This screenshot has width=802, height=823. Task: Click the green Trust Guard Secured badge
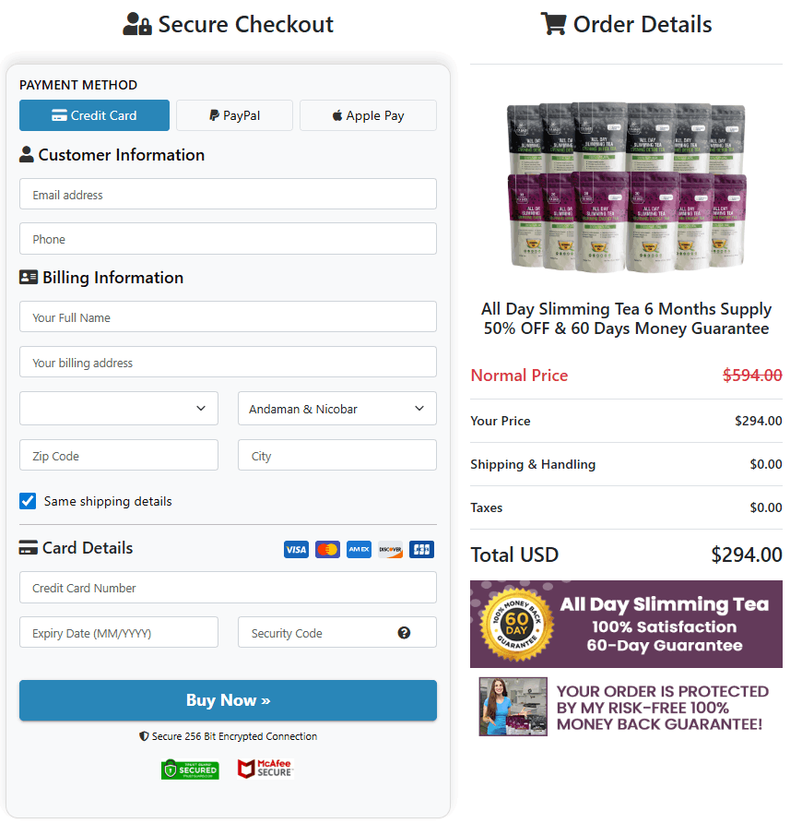pos(190,769)
